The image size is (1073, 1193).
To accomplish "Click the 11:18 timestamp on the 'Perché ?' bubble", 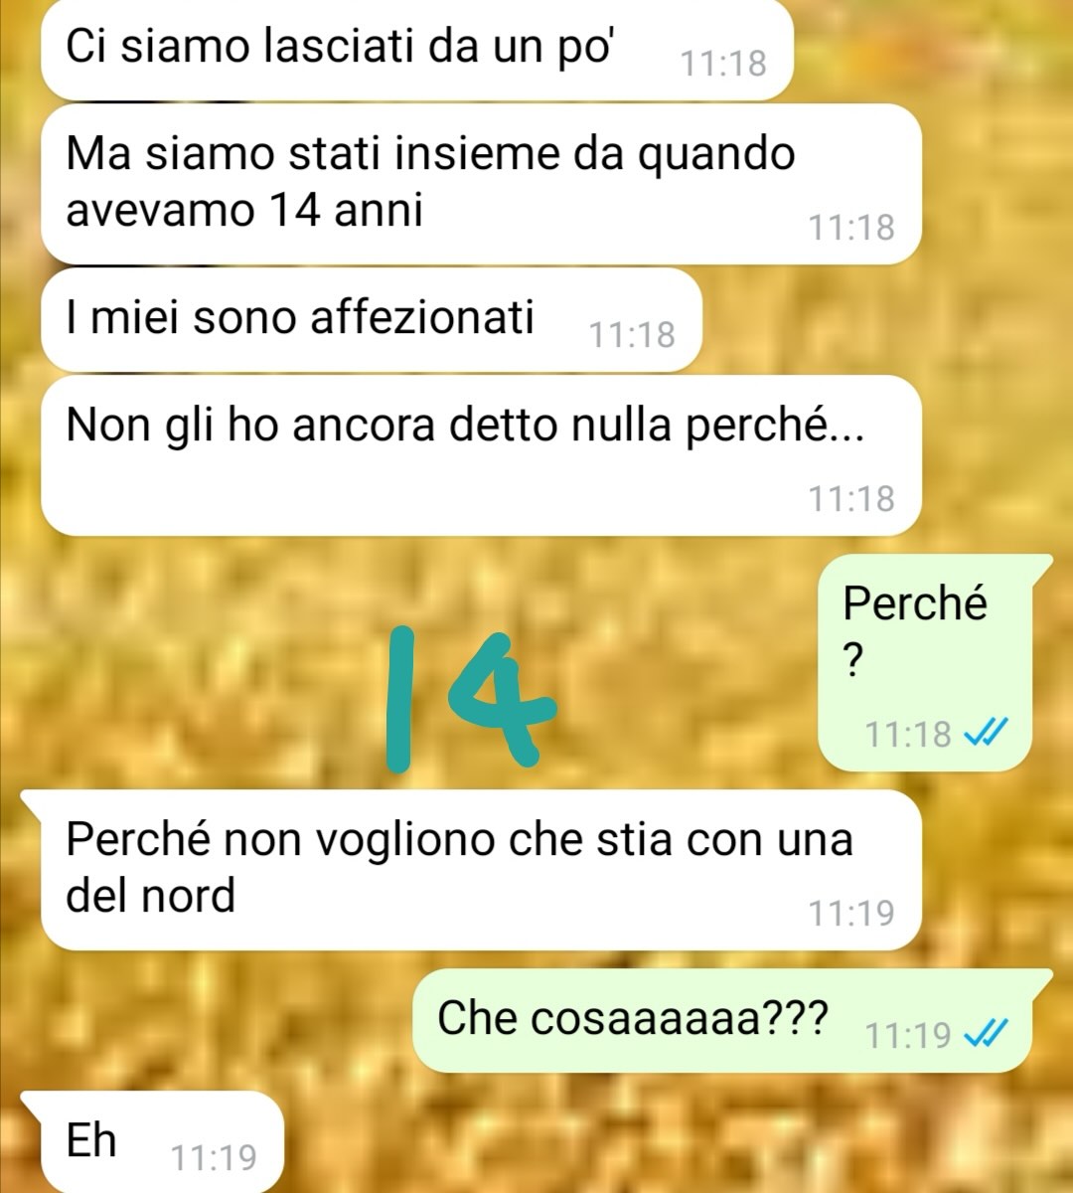I will tap(908, 735).
